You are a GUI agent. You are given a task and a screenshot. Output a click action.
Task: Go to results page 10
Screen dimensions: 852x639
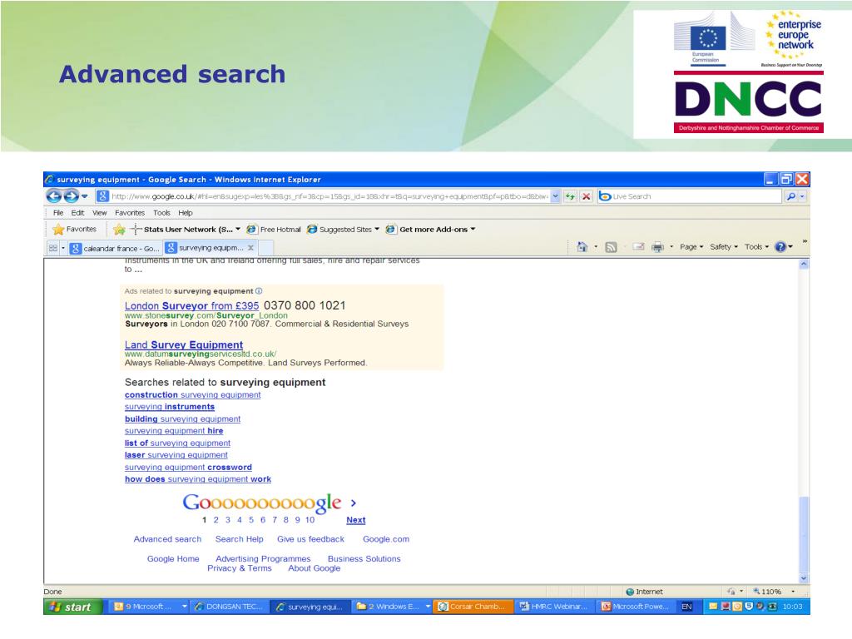pyautogui.click(x=310, y=520)
